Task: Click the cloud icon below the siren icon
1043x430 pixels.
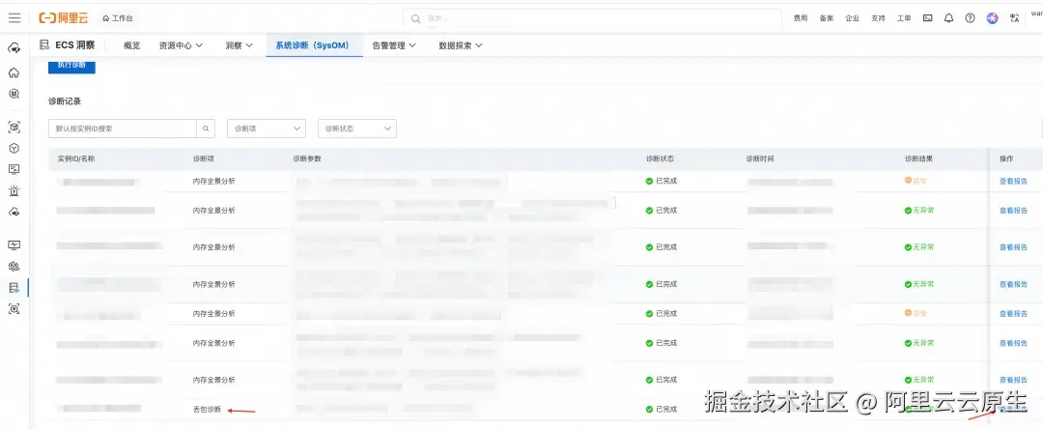Action: pyautogui.click(x=14, y=213)
